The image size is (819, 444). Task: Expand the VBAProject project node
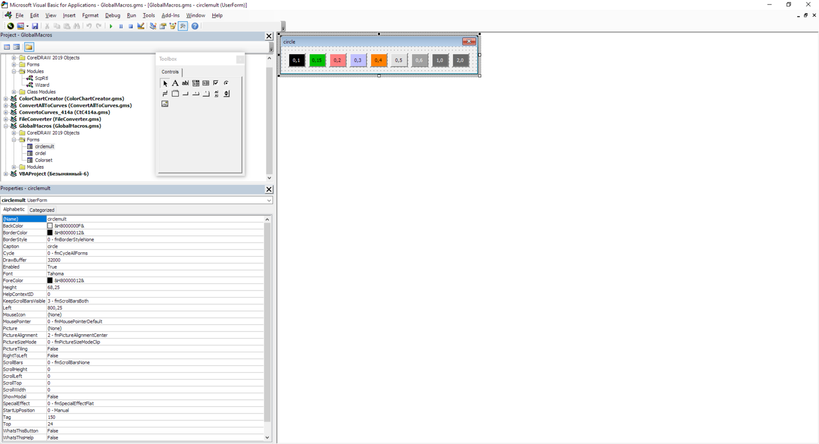pos(6,174)
